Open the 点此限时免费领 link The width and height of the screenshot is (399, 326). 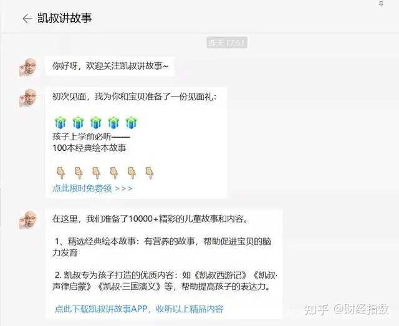(x=92, y=188)
